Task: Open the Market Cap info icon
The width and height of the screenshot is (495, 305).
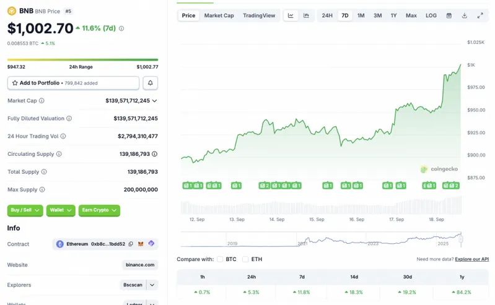Action: 42,101
